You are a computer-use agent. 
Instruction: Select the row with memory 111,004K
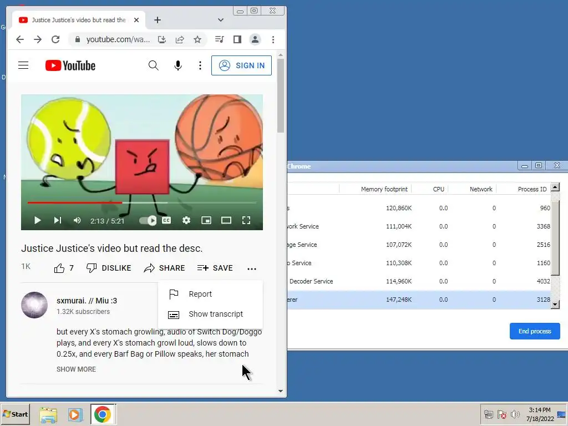pos(419,226)
